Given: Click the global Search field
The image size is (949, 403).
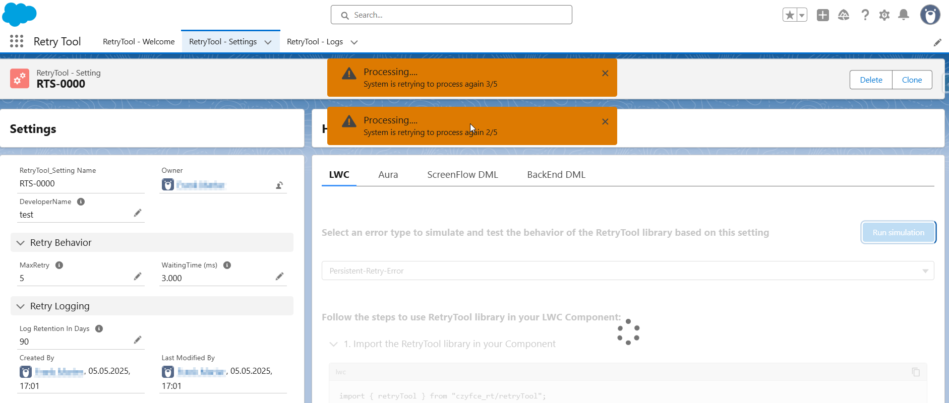Looking at the screenshot, I should coord(451,15).
